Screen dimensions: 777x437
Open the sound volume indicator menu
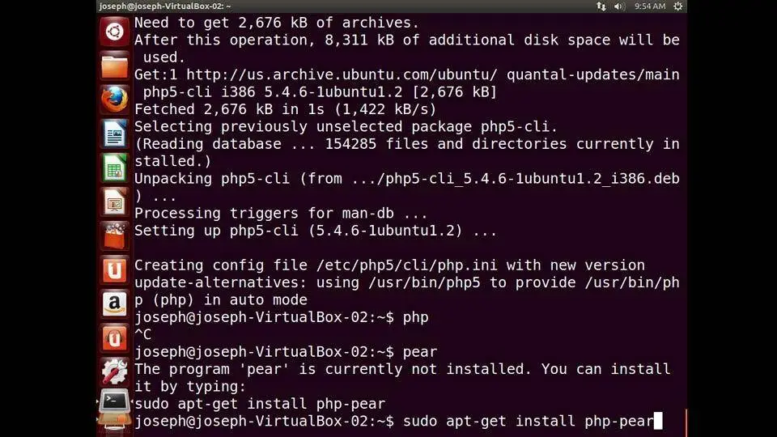(619, 6)
